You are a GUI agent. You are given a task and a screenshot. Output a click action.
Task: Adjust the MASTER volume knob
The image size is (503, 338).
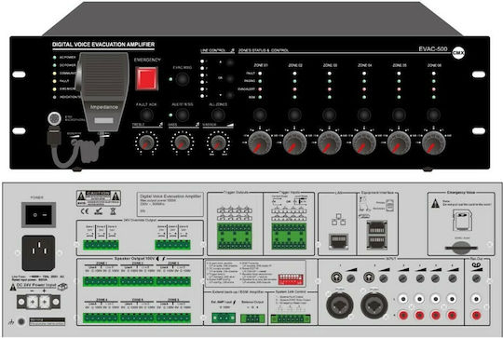point(218,142)
